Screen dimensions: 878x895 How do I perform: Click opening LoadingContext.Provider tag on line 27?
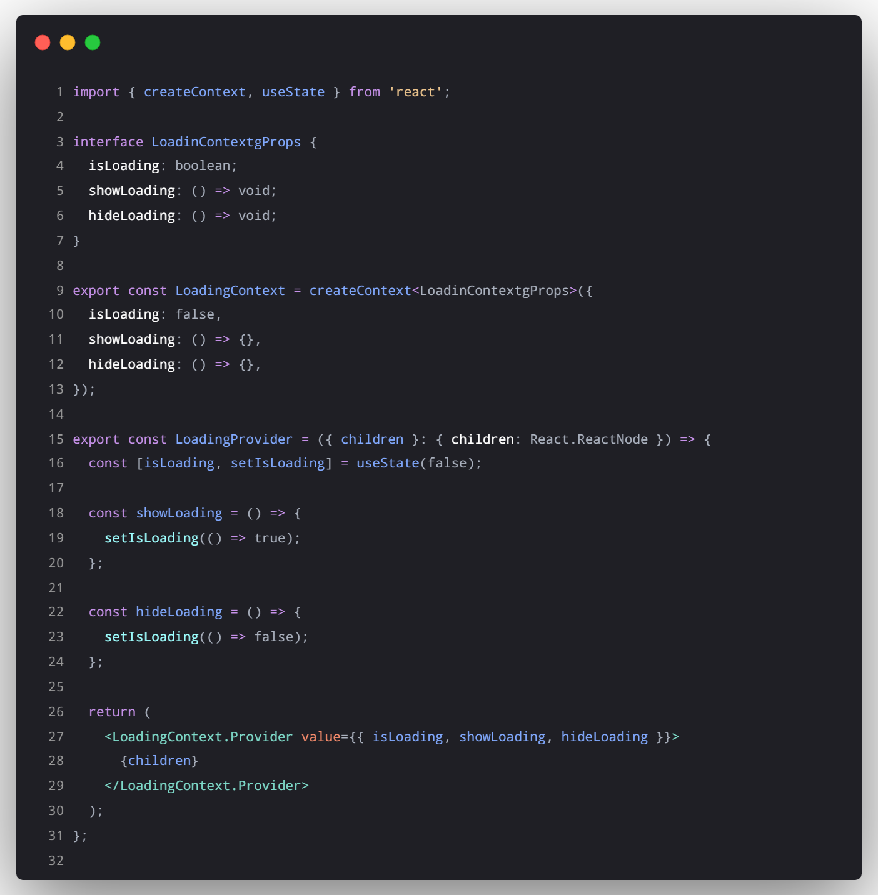(x=198, y=737)
